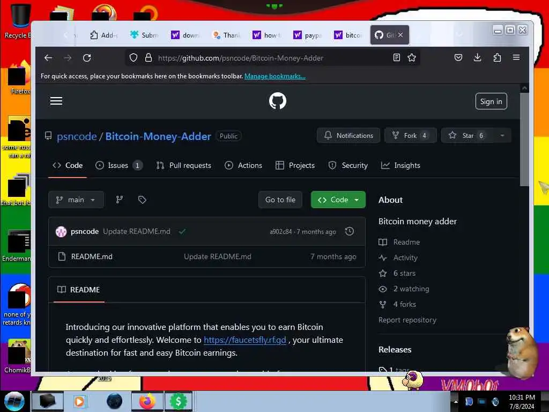Open the psncode owner link

coord(77,136)
